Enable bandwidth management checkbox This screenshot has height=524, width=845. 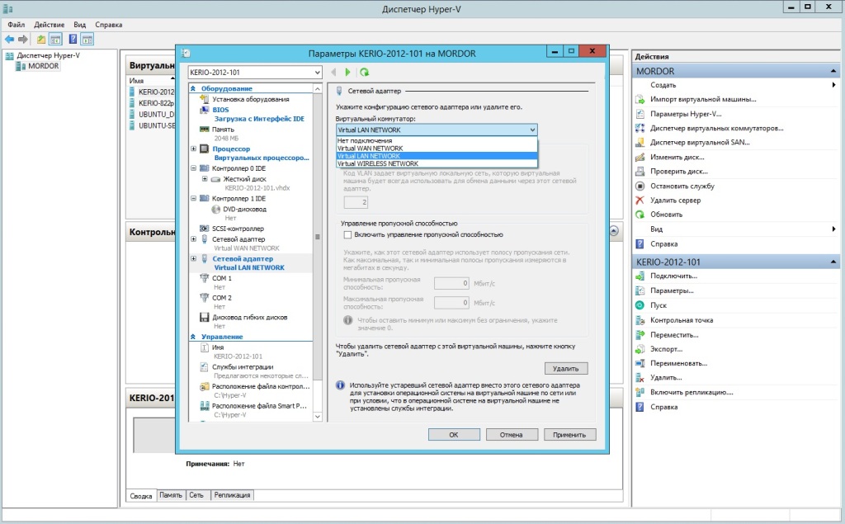click(347, 235)
